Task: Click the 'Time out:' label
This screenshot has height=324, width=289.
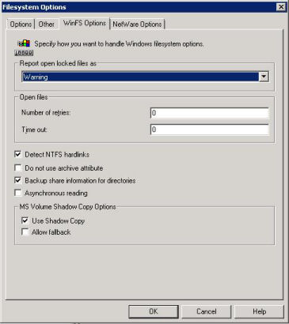Action: point(34,130)
